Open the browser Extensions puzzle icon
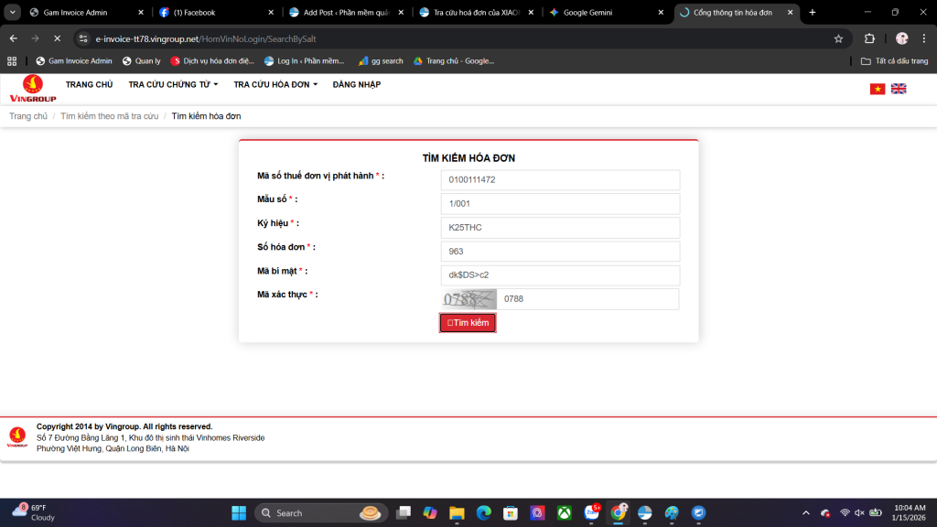 click(x=869, y=38)
